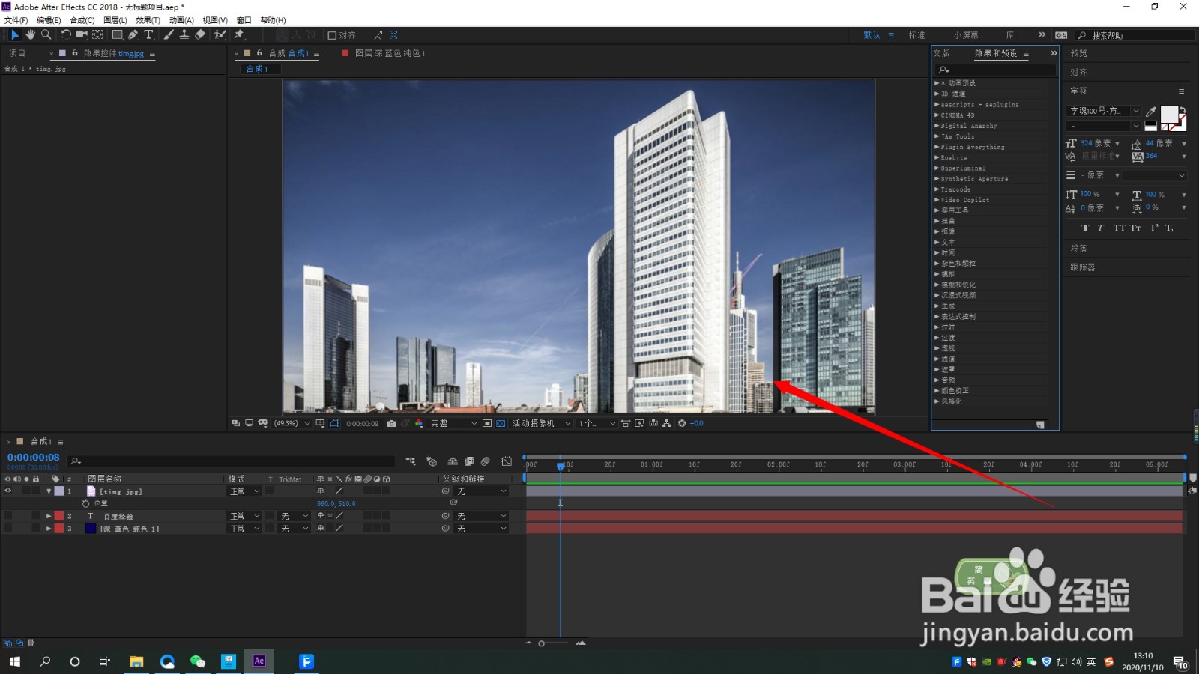Click the Graph Editor icon in timeline
This screenshot has height=674, width=1199.
pyautogui.click(x=507, y=461)
